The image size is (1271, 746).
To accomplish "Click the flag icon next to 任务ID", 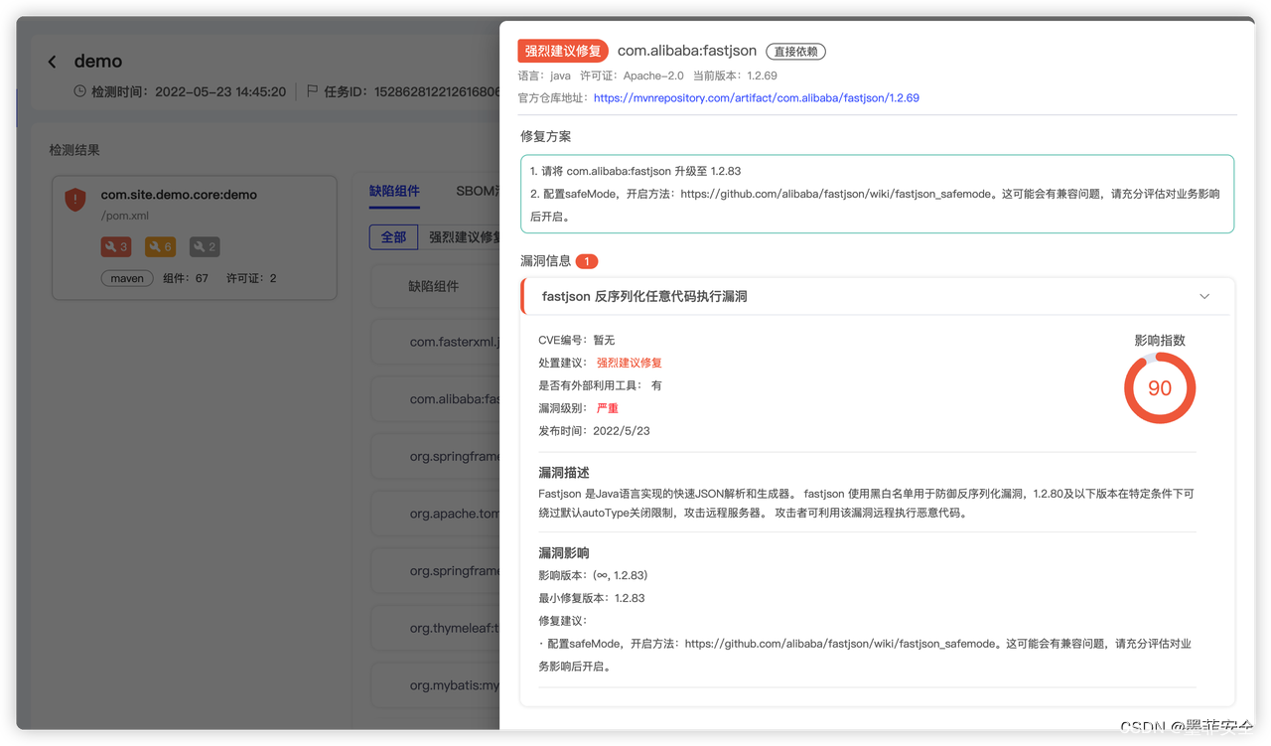I will point(312,91).
